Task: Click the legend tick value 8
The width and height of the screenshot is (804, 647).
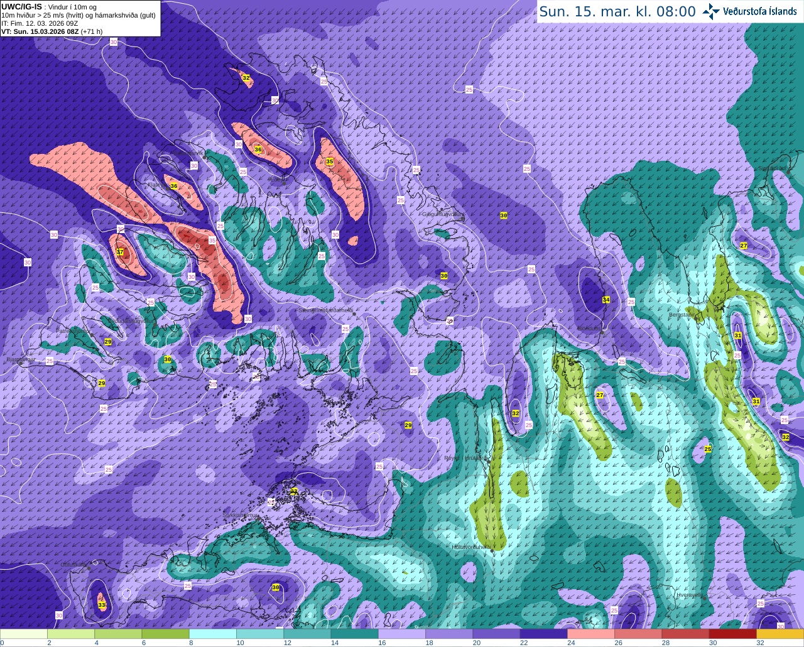Action: [191, 643]
